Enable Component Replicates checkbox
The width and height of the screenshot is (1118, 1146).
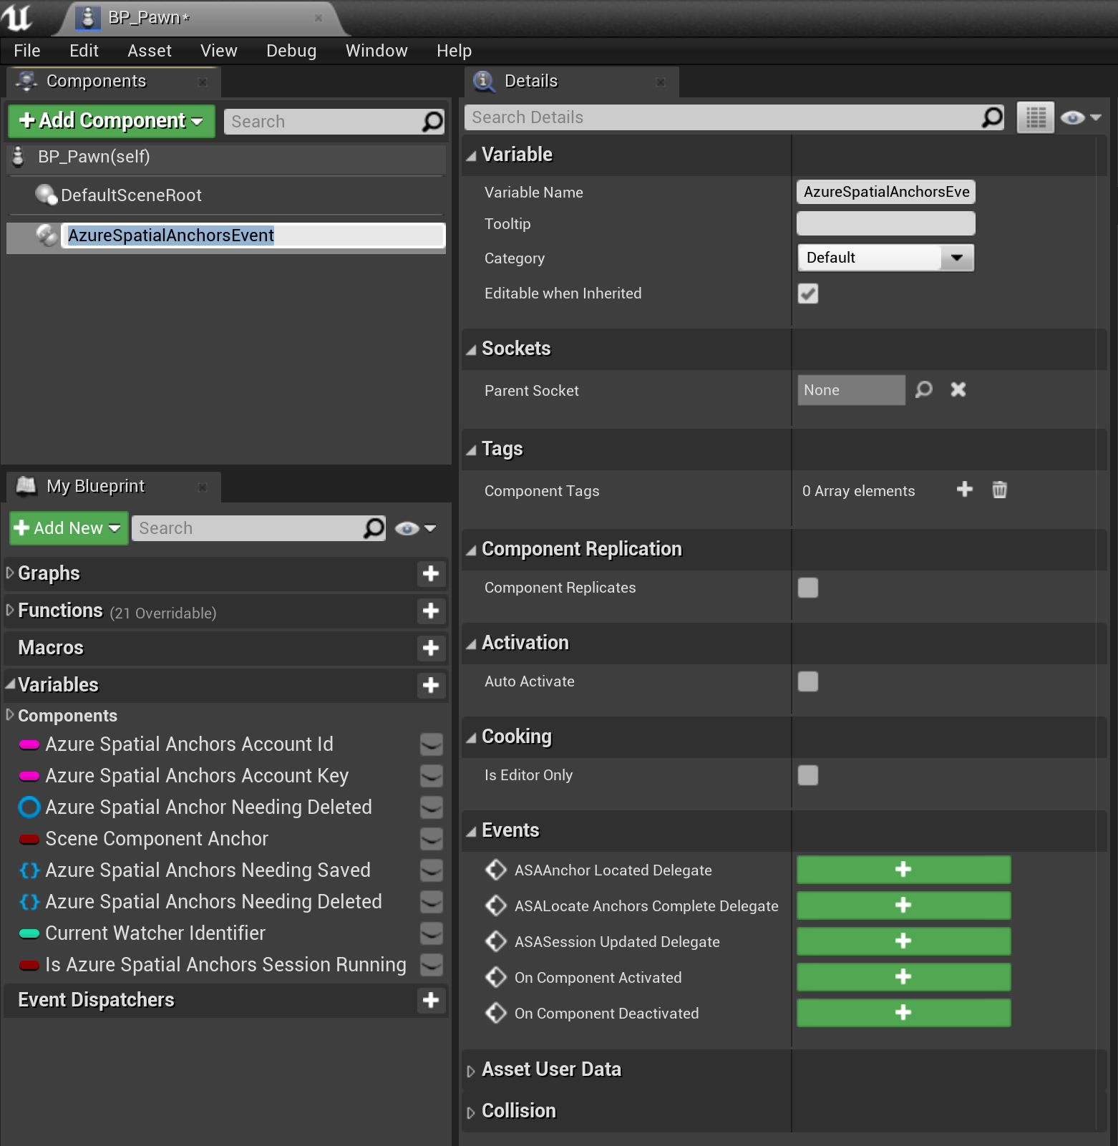pos(808,588)
